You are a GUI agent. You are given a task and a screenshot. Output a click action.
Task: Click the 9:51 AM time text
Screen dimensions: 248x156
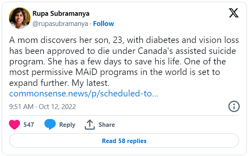[x=21, y=107]
